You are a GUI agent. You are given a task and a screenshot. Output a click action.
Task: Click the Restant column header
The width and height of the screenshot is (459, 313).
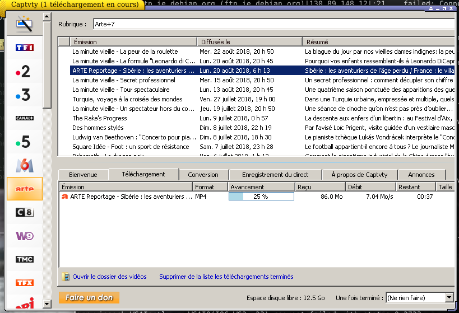pyautogui.click(x=416, y=187)
